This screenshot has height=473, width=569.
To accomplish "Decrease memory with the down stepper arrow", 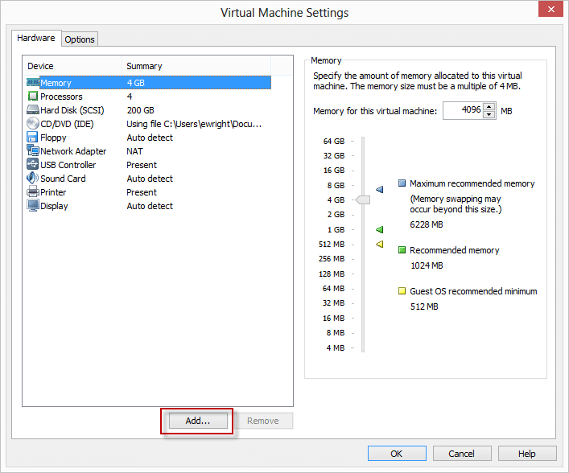I will [x=489, y=114].
